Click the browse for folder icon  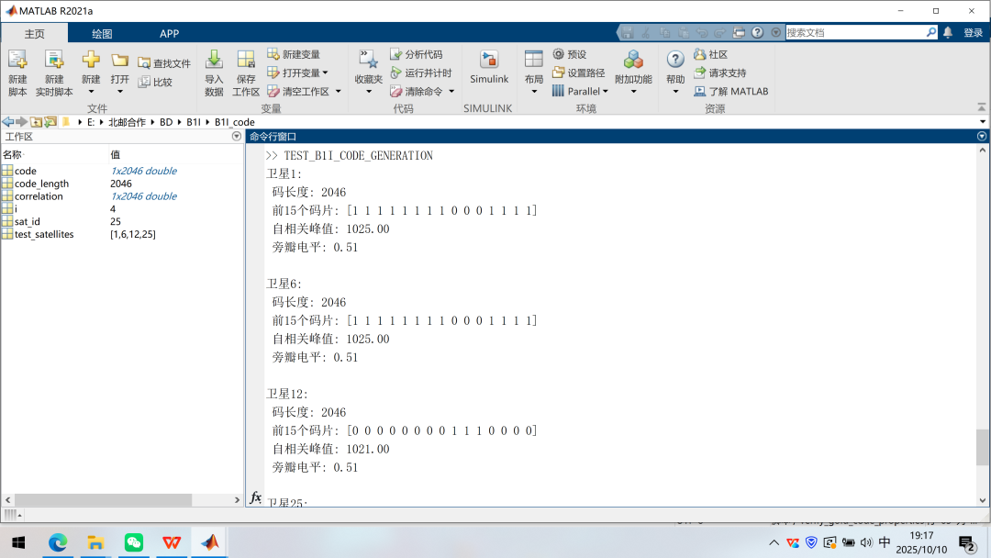point(50,122)
